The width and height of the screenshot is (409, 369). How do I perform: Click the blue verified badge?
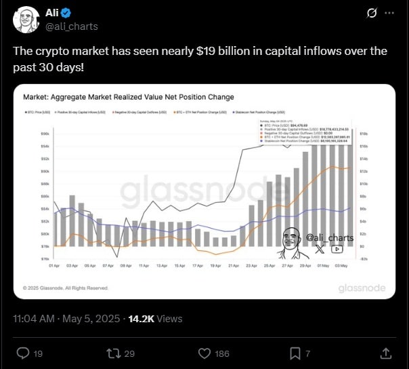70,13
